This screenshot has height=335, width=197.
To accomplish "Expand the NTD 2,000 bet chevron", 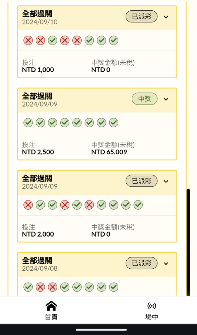I will (x=166, y=181).
